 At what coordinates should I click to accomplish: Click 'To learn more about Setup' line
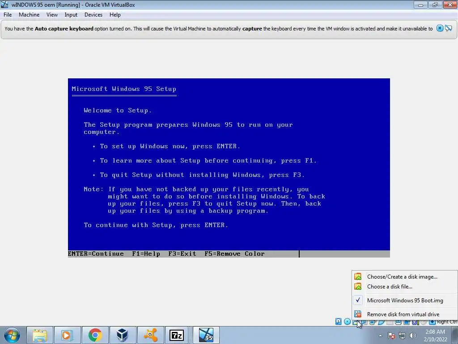click(x=208, y=161)
